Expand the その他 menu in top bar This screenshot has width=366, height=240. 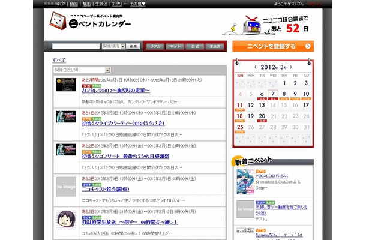click(x=138, y=4)
